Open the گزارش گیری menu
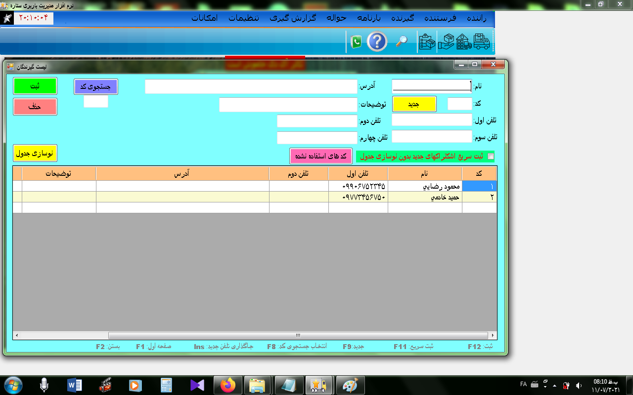This screenshot has height=395, width=633. pyautogui.click(x=293, y=18)
